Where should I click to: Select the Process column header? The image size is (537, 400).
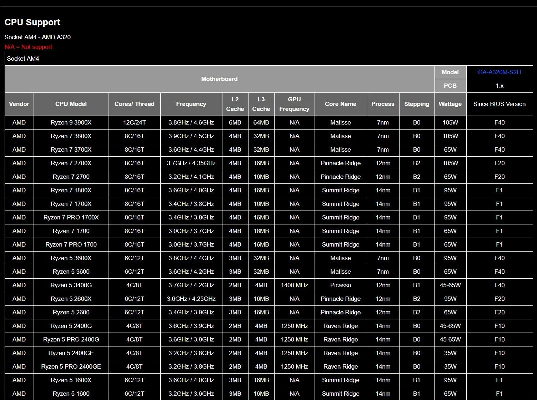383,104
